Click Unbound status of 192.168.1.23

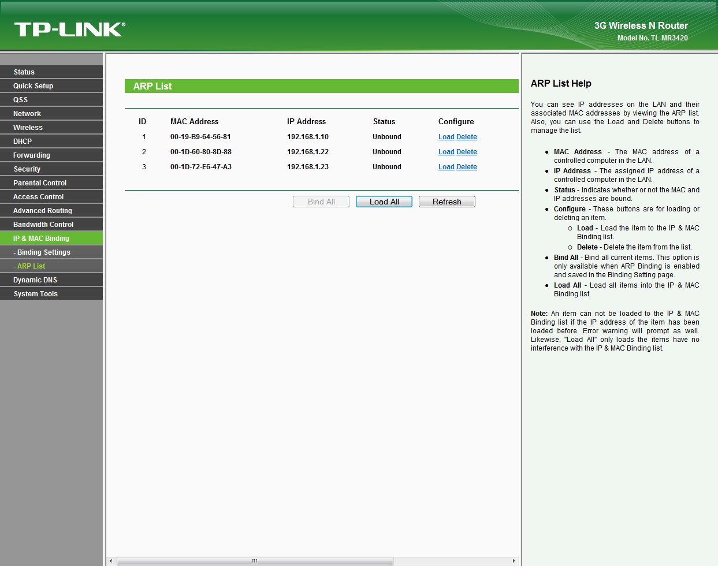[x=387, y=167]
